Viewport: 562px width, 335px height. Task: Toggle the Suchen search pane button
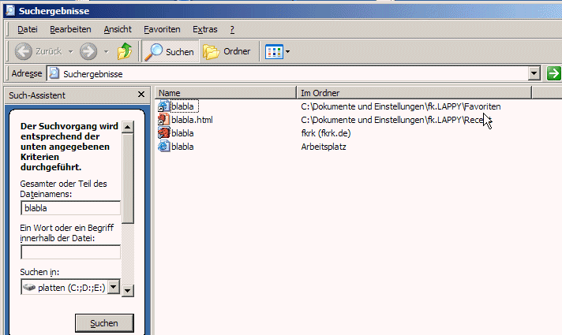pyautogui.click(x=170, y=52)
